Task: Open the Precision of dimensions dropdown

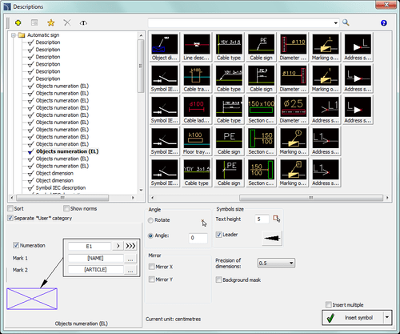Action: (x=276, y=263)
